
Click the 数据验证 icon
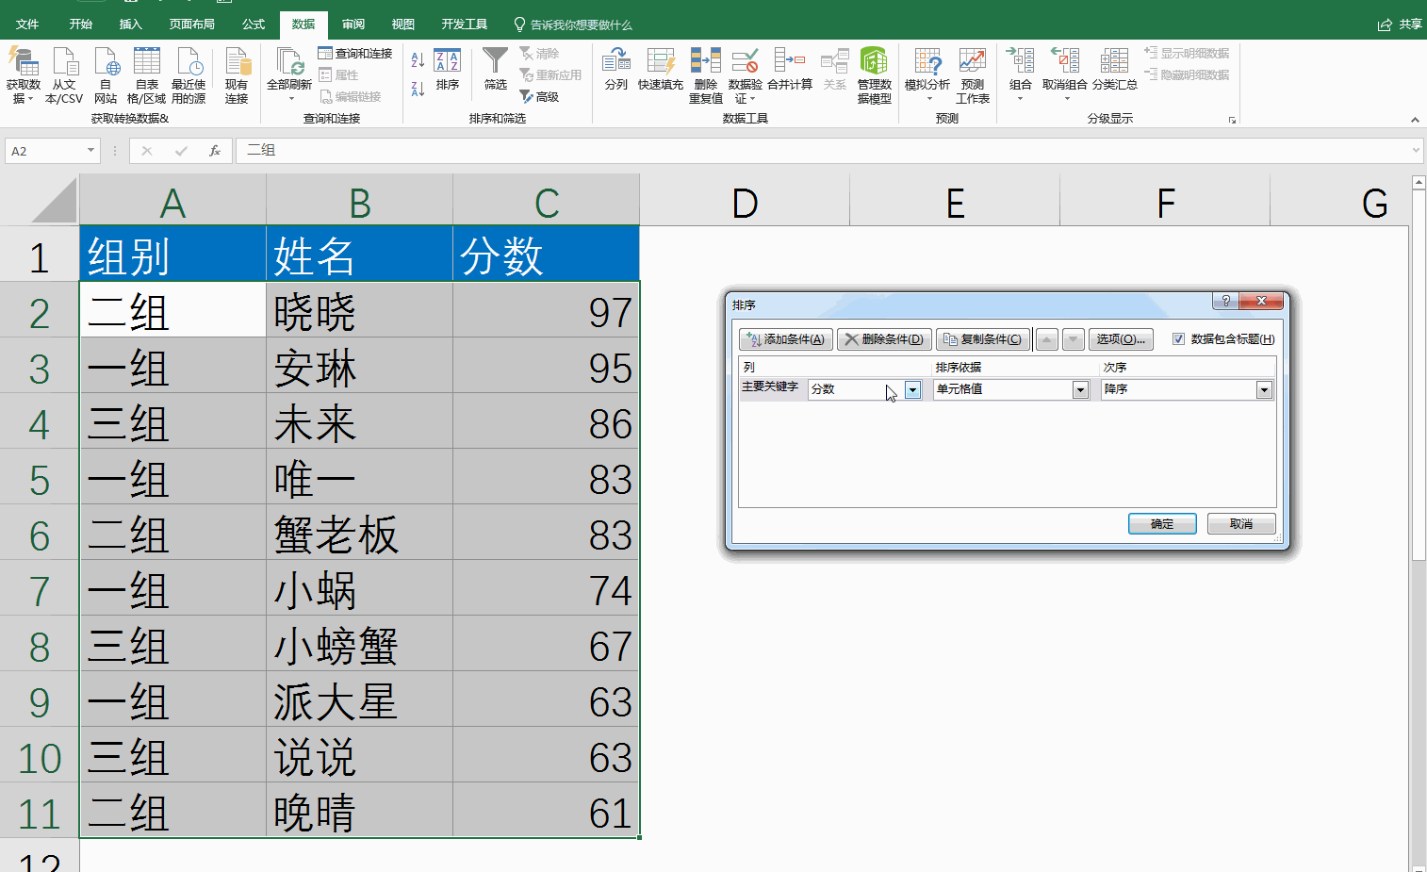coord(746,74)
